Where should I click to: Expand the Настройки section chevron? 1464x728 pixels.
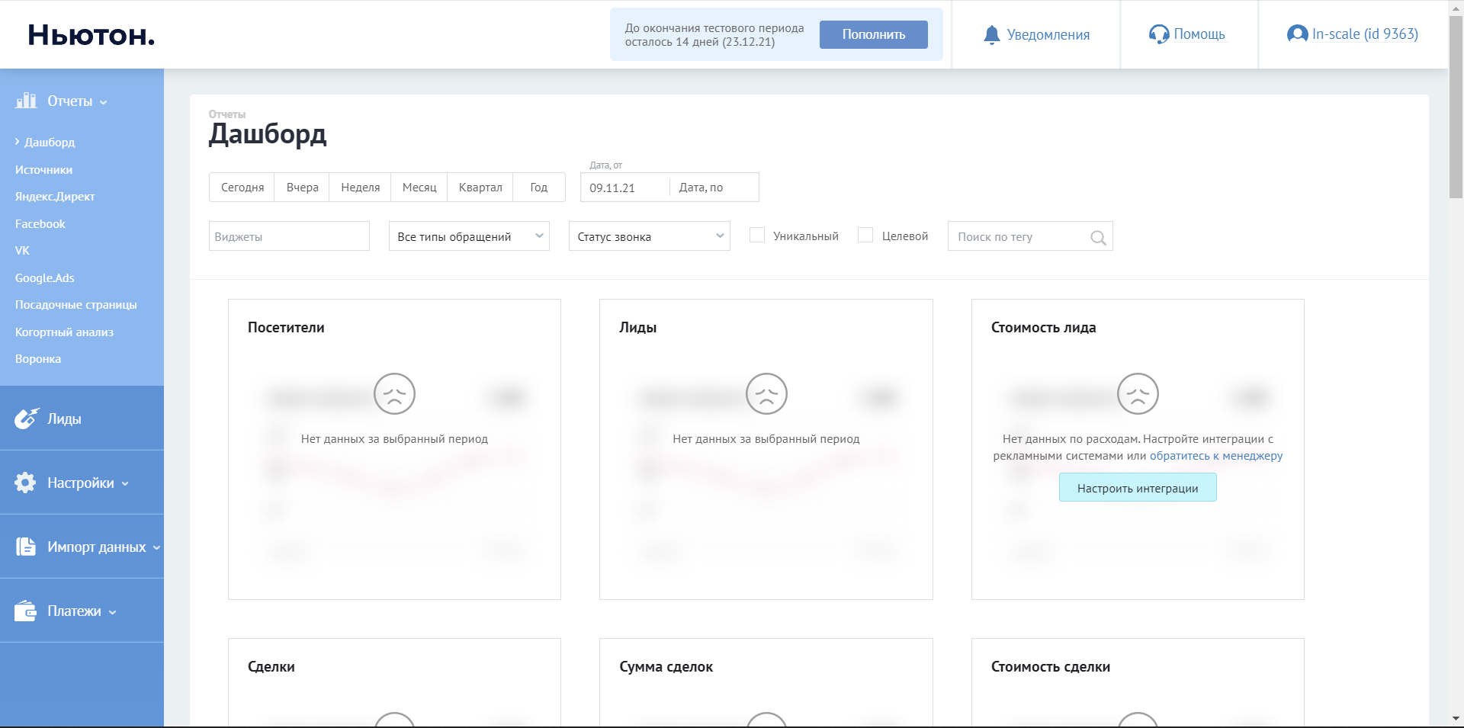click(125, 483)
